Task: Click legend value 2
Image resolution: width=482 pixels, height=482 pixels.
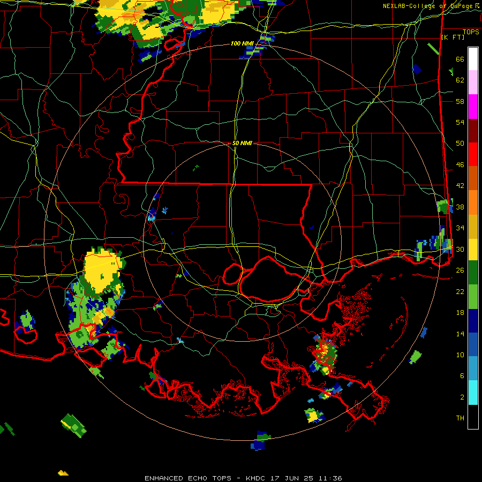Action: coord(462,397)
